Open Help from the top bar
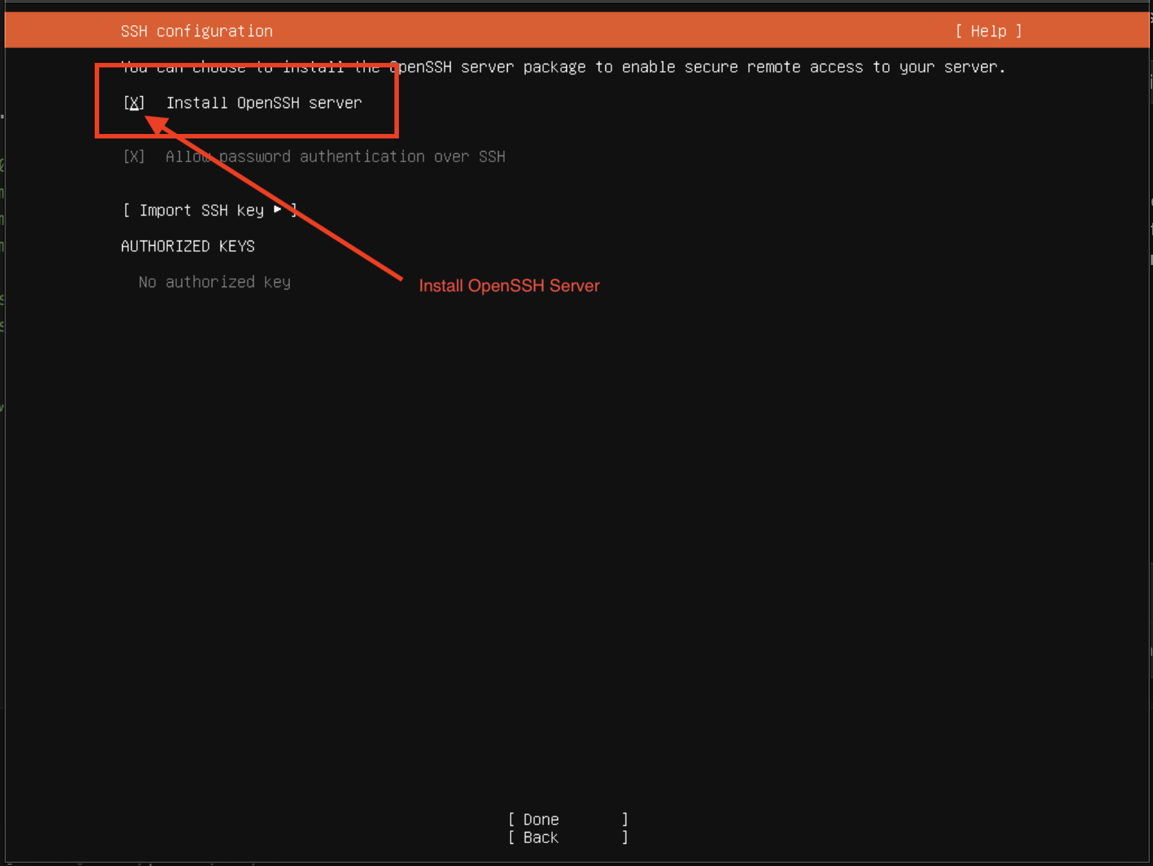 point(987,30)
